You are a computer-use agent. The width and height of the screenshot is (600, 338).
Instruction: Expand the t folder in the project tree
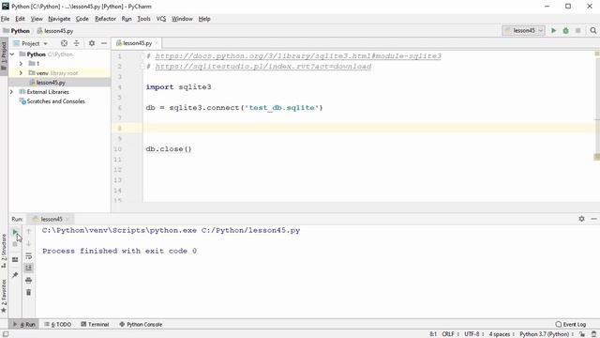pyautogui.click(x=21, y=64)
